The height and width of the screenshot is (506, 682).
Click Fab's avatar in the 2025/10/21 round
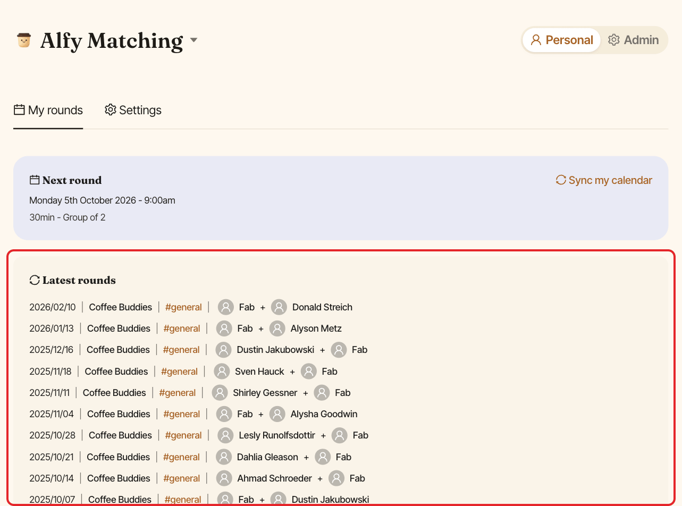[x=323, y=457]
